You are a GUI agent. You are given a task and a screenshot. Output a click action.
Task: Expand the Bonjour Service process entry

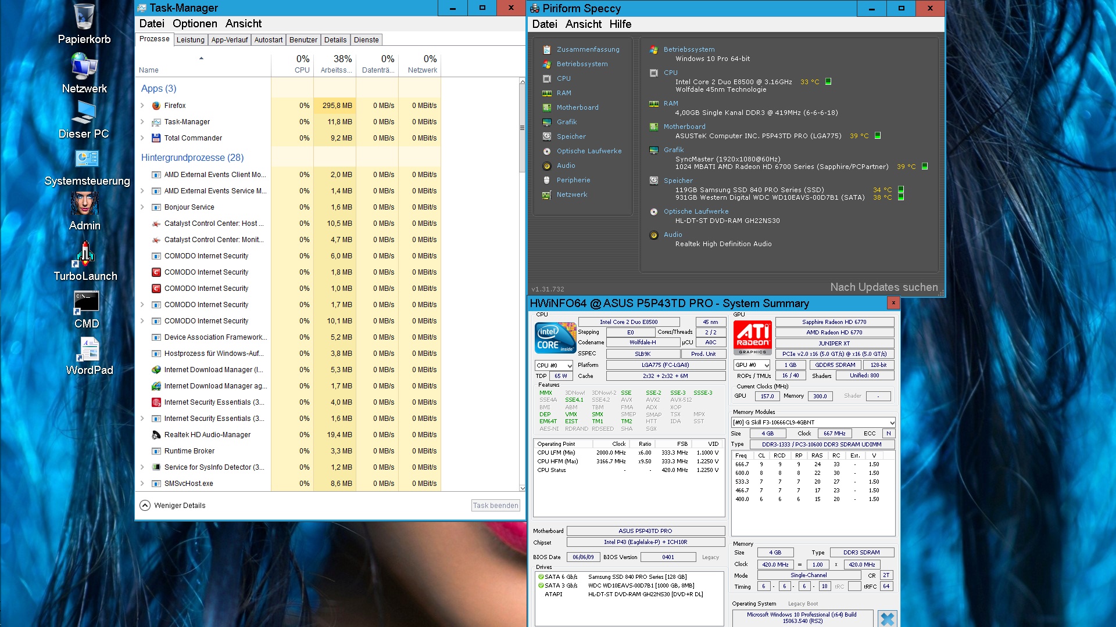(x=142, y=207)
